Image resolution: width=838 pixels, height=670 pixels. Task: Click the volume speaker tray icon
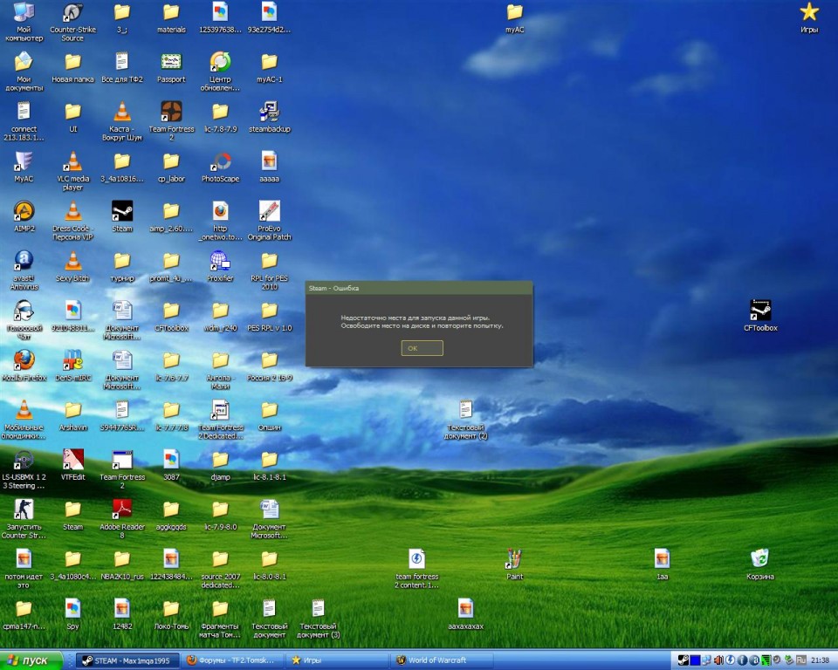(718, 660)
